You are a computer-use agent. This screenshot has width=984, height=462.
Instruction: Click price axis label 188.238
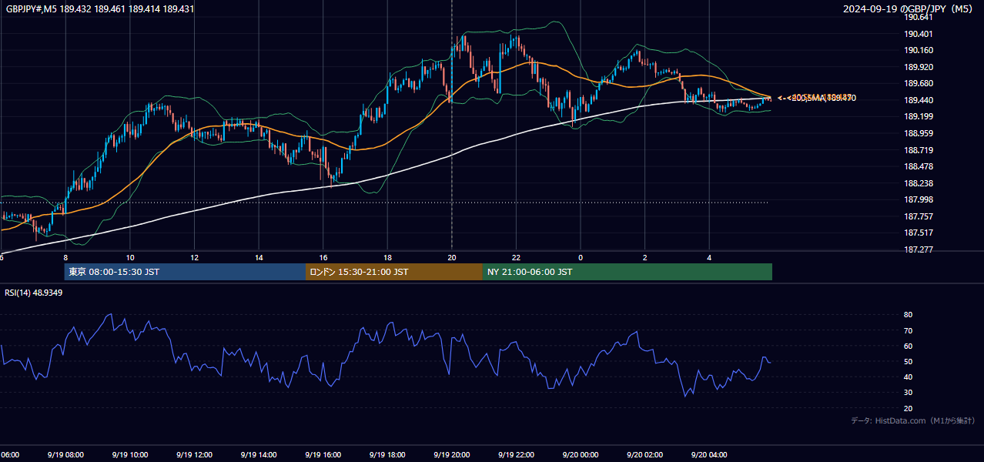tap(919, 183)
